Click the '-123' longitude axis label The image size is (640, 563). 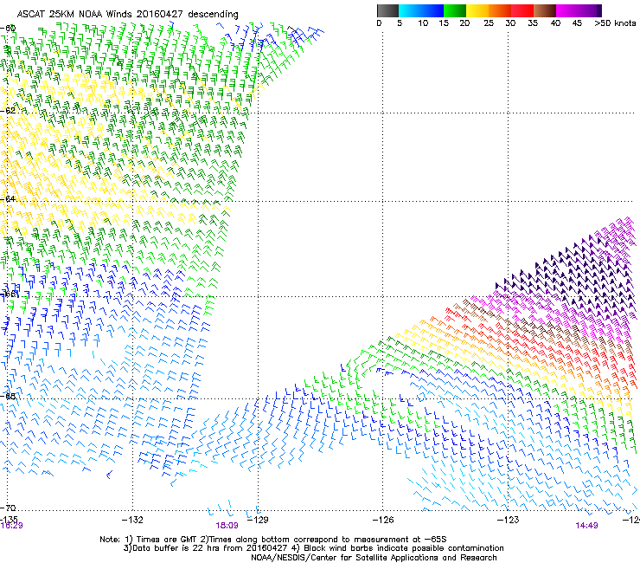[x=508, y=520]
